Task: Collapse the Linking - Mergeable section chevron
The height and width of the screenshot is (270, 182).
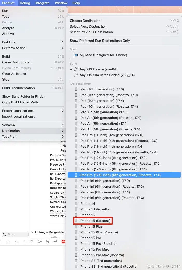Action: (32, 232)
